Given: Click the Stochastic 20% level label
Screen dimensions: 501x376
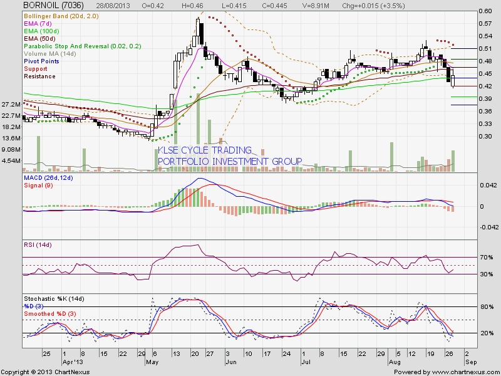Looking at the screenshot, I should [487, 333].
